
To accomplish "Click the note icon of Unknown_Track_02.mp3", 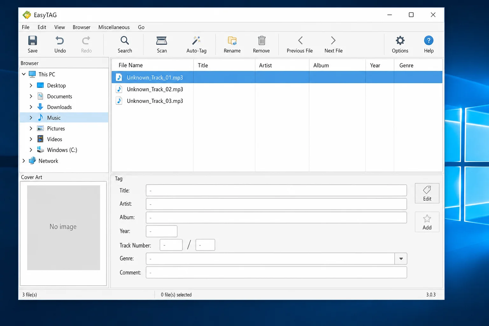I will [x=119, y=89].
